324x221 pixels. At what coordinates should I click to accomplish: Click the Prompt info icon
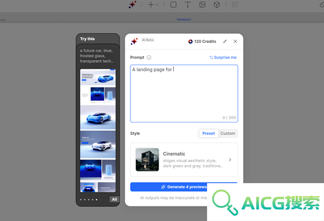149,58
